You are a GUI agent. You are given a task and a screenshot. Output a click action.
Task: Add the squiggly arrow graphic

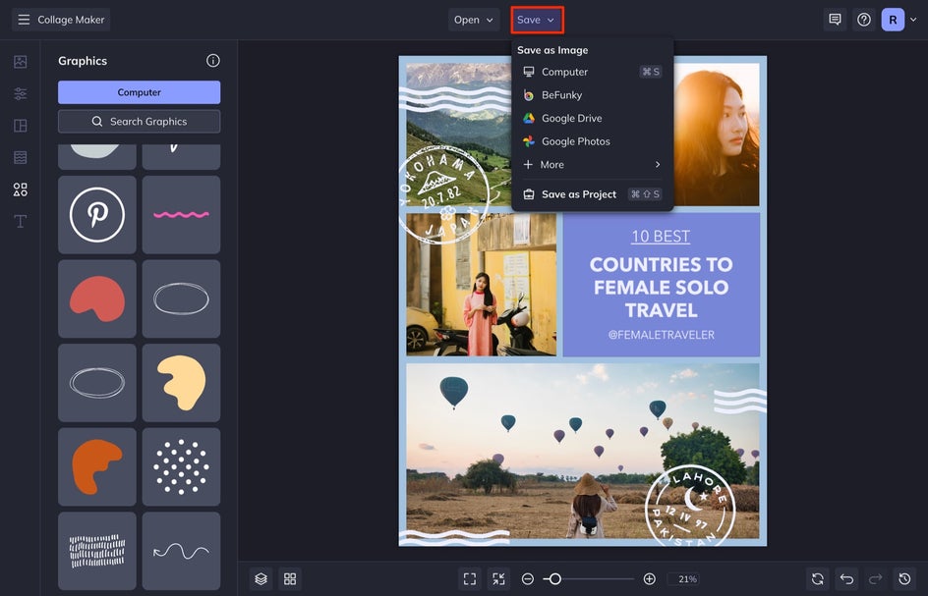coord(181,551)
